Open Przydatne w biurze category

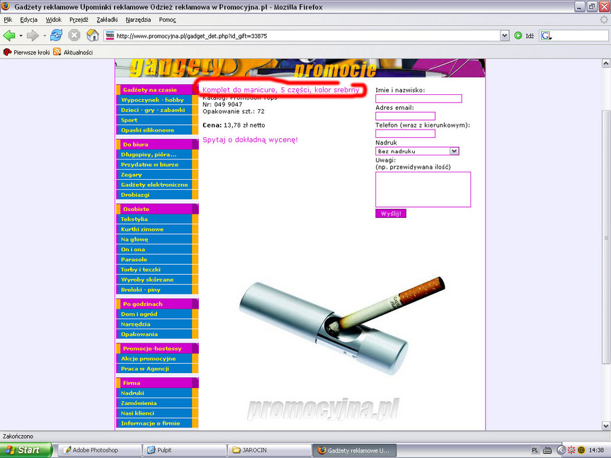pyautogui.click(x=154, y=164)
